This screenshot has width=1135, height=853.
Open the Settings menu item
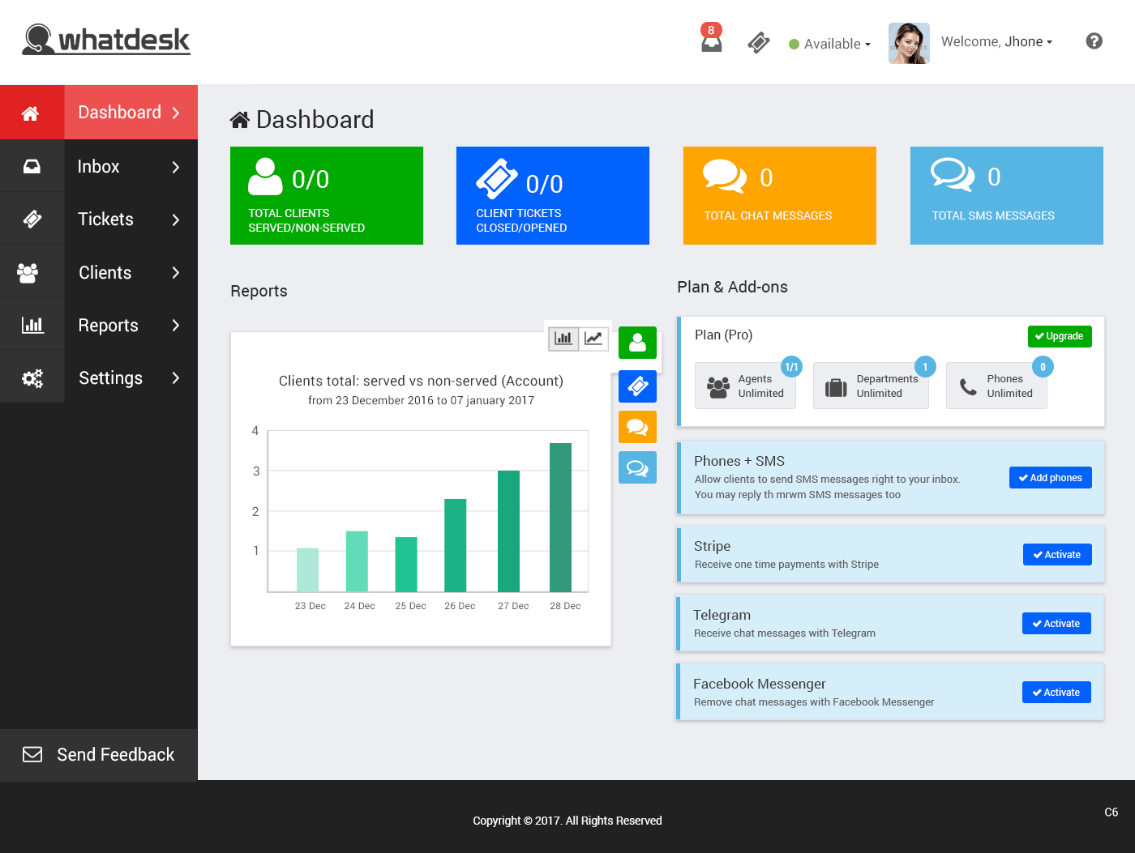99,377
